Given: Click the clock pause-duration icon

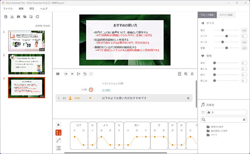Looking at the screenshot, I should point(91,90).
